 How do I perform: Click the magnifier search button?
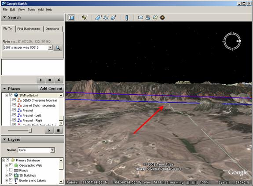point(58,48)
